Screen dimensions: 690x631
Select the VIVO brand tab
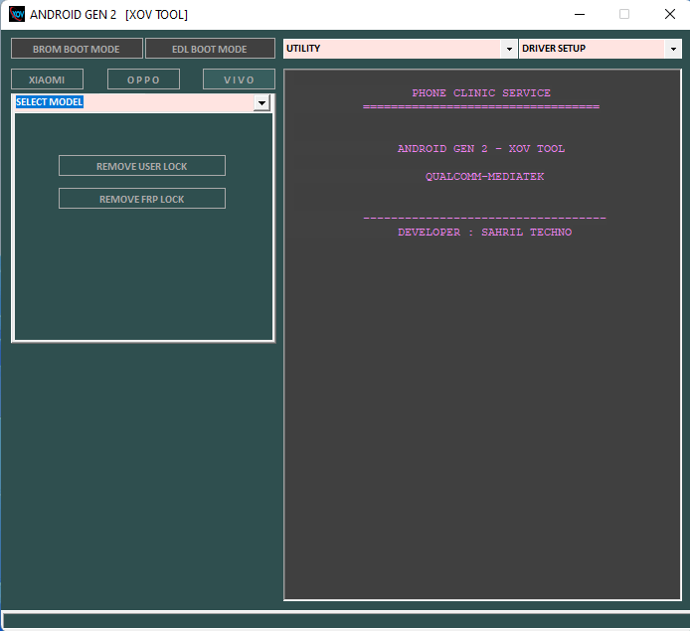[x=239, y=79]
